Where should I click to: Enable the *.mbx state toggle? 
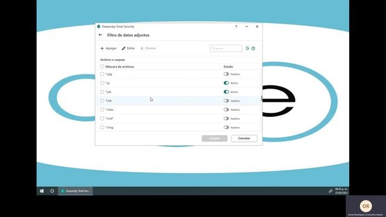(x=226, y=110)
